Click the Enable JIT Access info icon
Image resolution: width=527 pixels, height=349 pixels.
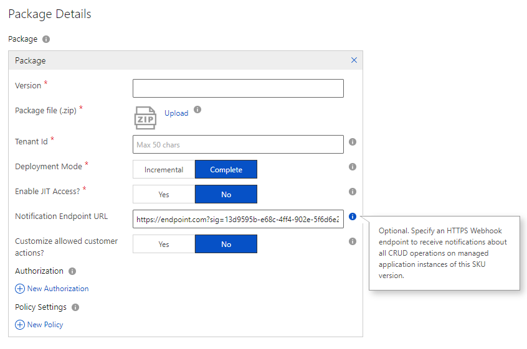352,192
